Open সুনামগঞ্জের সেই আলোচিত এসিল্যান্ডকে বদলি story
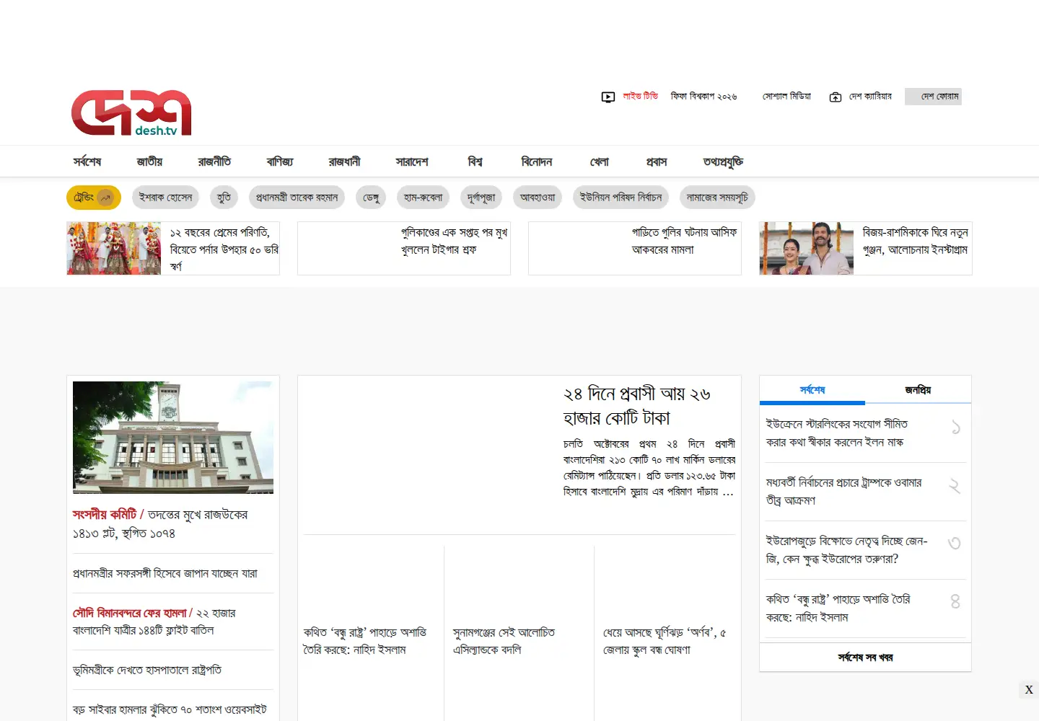Screen dimensions: 1039x721 coord(504,641)
